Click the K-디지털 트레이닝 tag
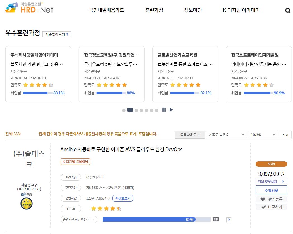293x234 pixels. [x=75, y=162]
